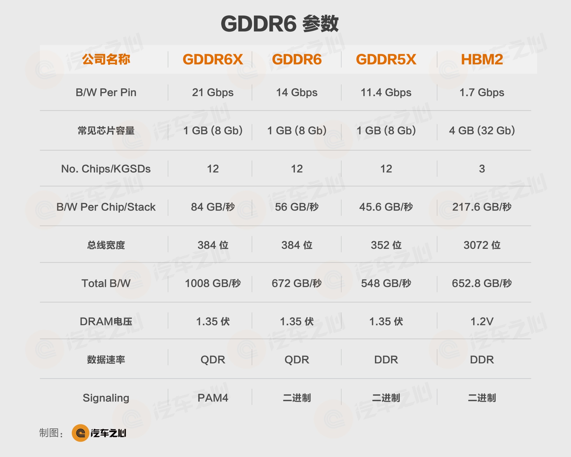Select the No. Chips/KGSDs row label
The width and height of the screenshot is (571, 457).
click(106, 169)
